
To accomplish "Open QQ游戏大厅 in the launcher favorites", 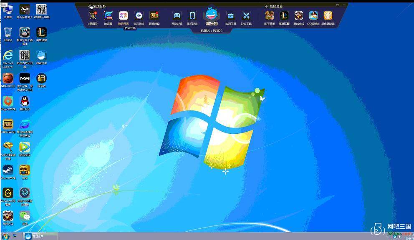I will tap(313, 16).
